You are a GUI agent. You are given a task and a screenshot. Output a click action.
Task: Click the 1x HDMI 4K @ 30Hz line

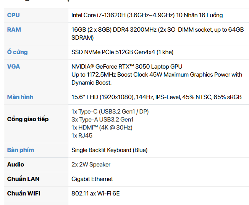coord(102,127)
